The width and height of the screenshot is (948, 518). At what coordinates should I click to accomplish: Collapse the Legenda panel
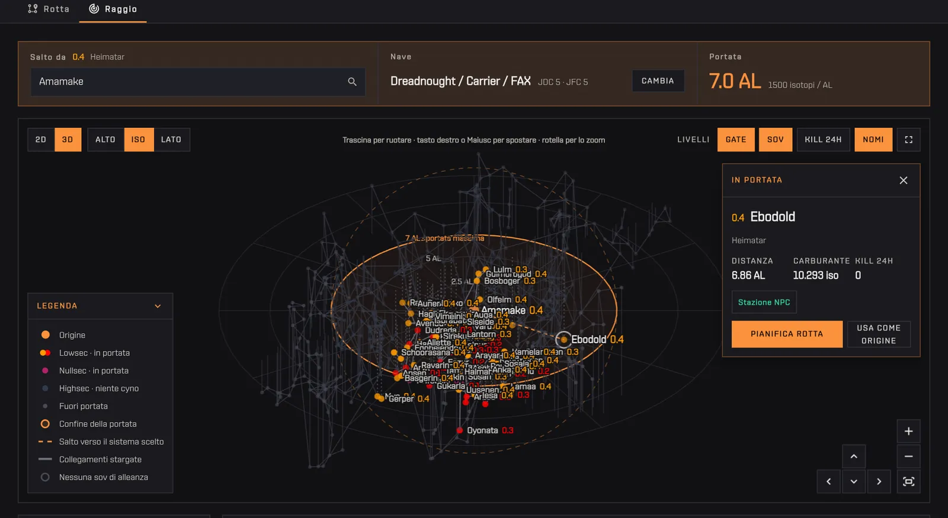(158, 306)
